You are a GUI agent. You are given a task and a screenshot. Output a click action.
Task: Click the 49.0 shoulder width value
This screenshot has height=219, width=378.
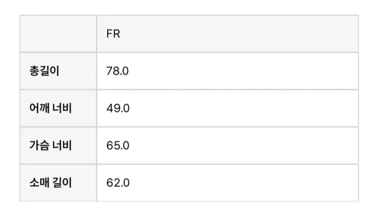[x=118, y=109]
